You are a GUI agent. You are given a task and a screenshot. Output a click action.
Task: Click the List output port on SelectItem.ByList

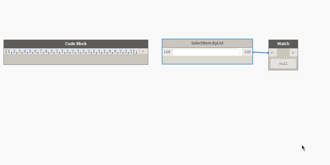[x=247, y=52]
